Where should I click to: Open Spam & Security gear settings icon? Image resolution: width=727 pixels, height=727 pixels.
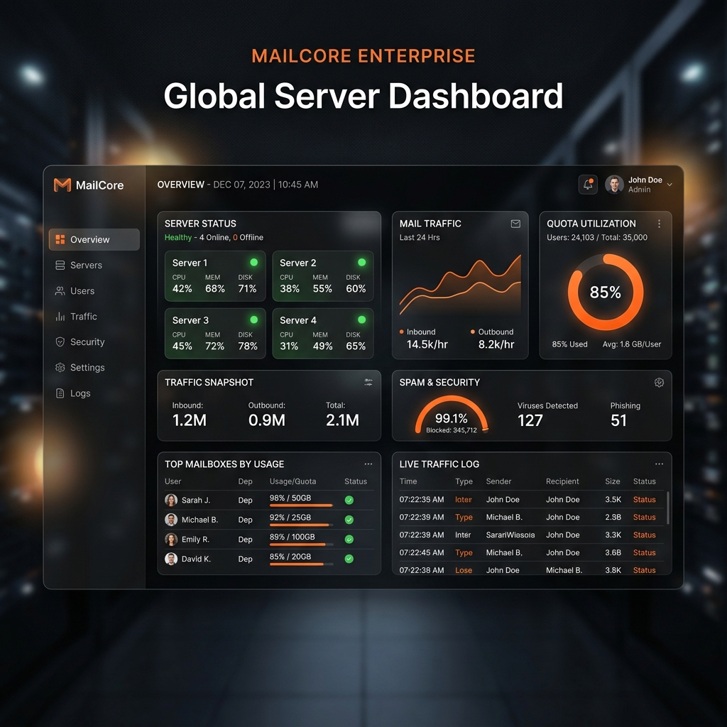[659, 383]
